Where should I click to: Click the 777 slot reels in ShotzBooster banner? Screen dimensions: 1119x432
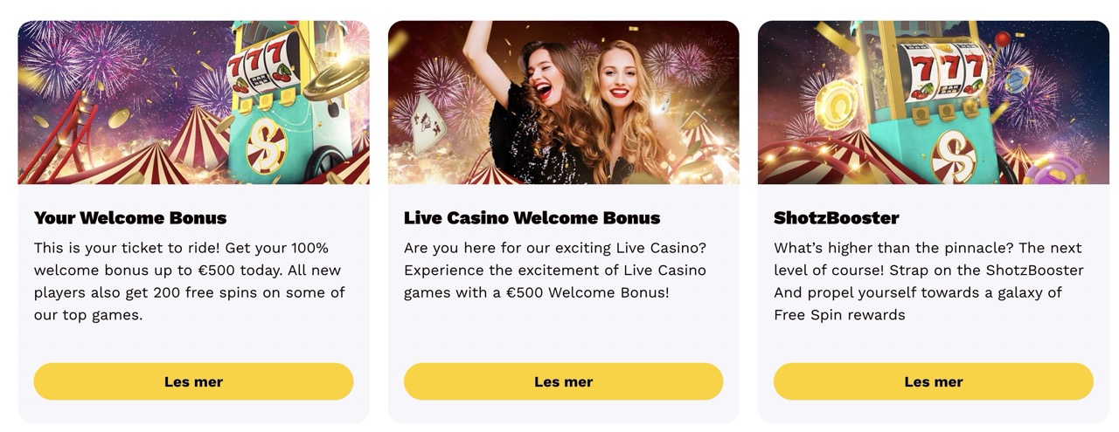946,70
